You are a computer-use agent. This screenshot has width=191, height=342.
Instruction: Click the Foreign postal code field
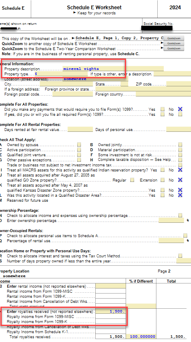[x=73, y=94]
